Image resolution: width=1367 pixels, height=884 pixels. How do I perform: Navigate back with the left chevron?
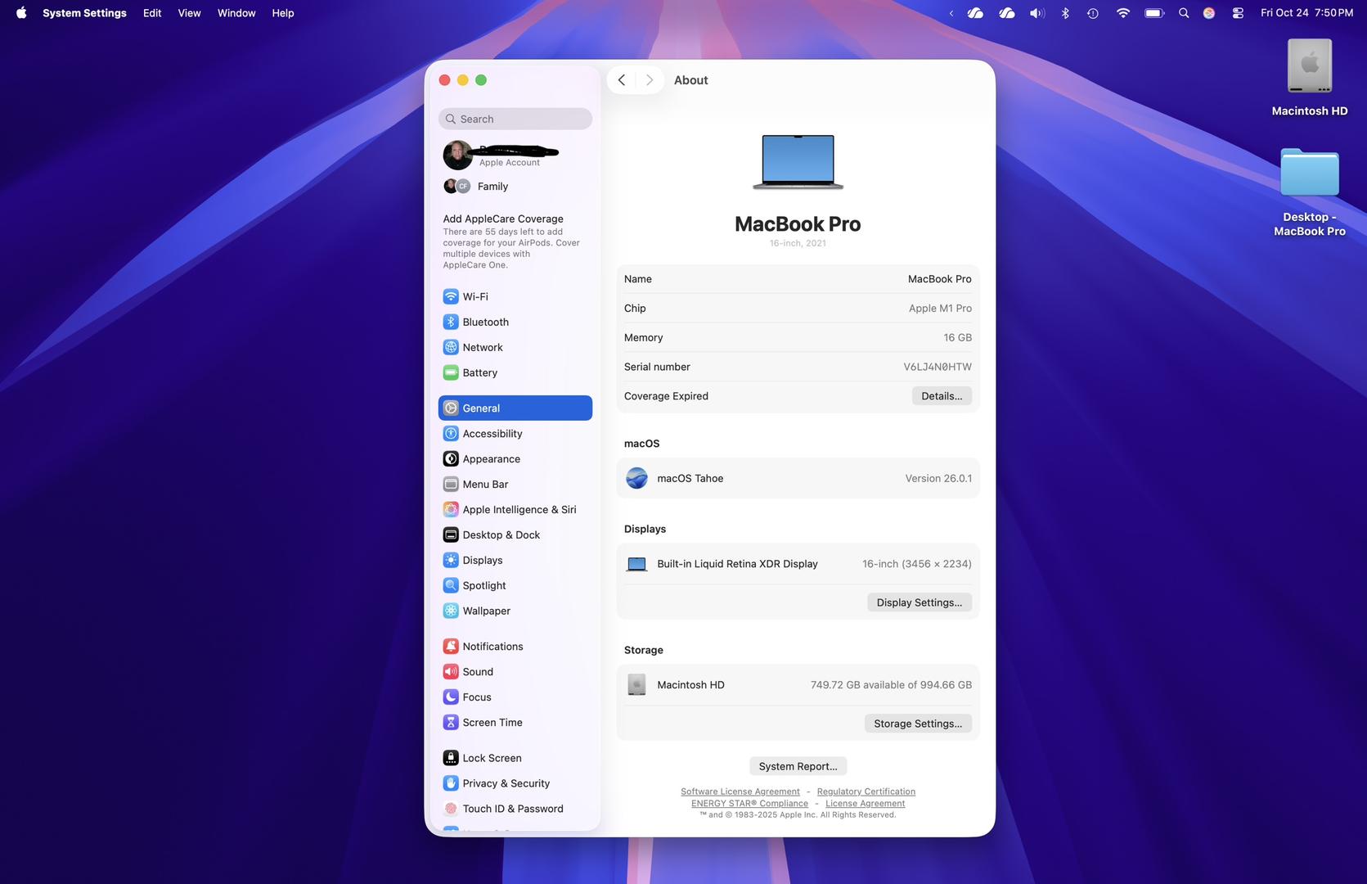pos(622,80)
